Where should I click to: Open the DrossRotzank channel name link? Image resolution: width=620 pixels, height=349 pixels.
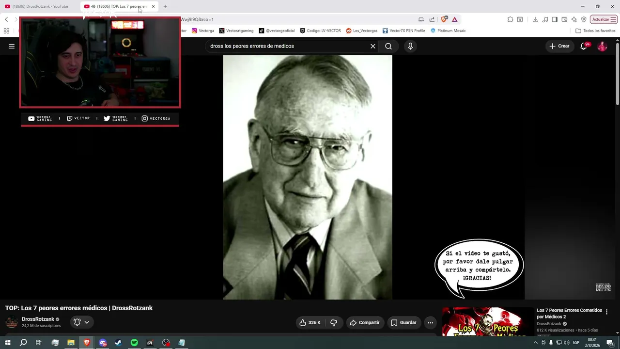point(38,319)
